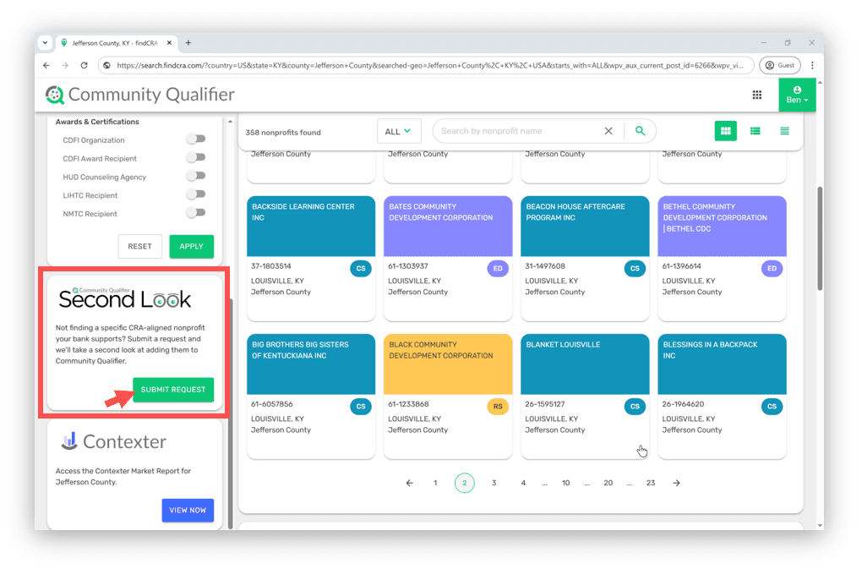Screen dimensions: 862x569
Task: Click the filter sidebar scroll-up arrow
Action: 231,122
